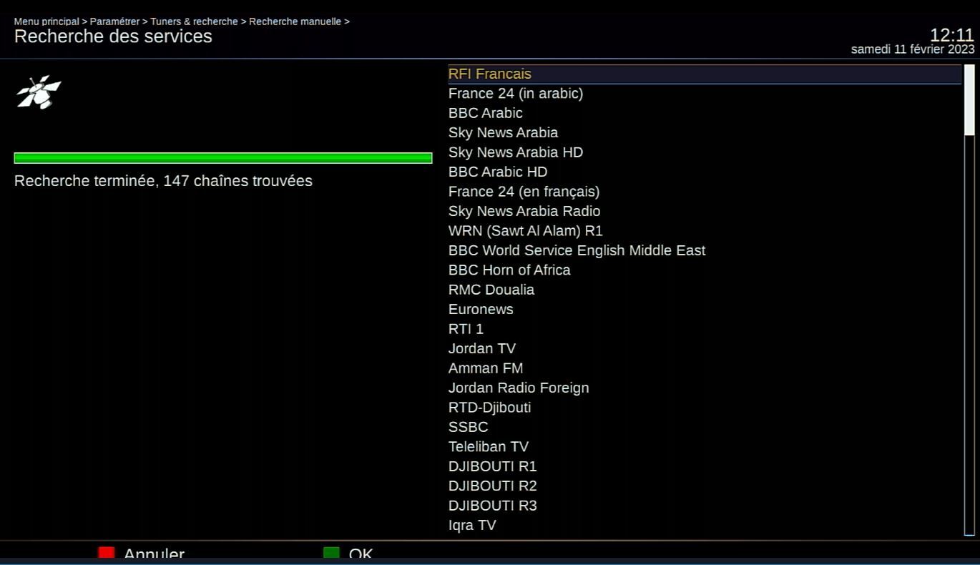Click the date samedi 11 février 2023
The width and height of the screenshot is (980, 565).
[913, 49]
